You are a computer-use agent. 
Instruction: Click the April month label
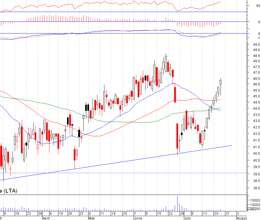46,218
